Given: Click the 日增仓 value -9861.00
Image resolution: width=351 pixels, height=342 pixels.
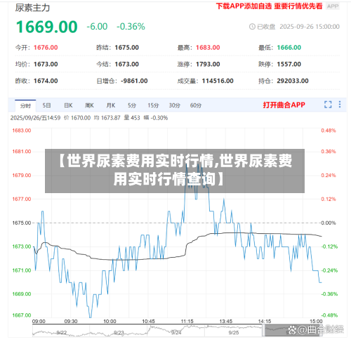Looking at the screenshot, I should click(x=134, y=81).
